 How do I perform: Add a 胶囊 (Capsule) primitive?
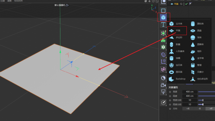coord(175,44)
